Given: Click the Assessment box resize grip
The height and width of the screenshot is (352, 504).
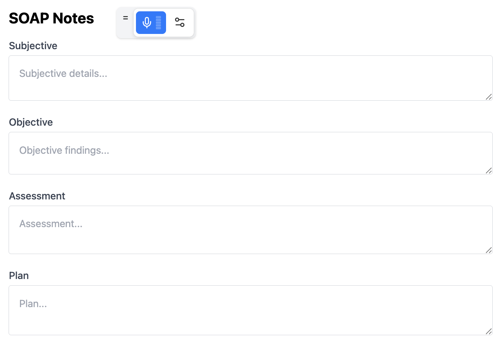Looking at the screenshot, I should tap(488, 250).
